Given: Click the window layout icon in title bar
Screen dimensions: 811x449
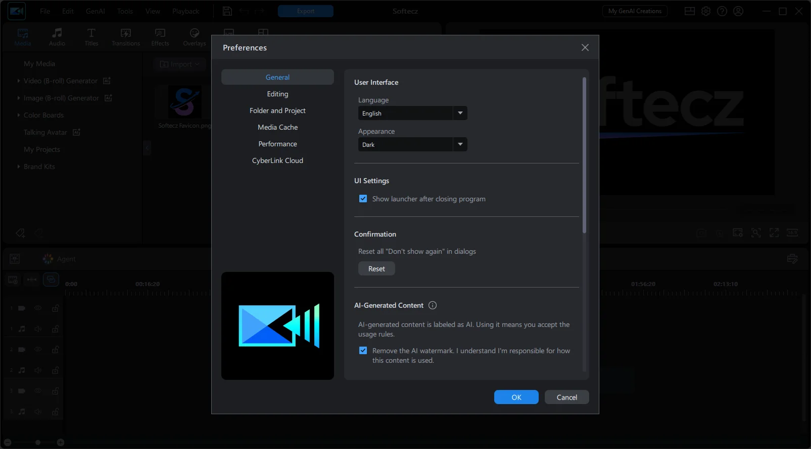Looking at the screenshot, I should (690, 11).
